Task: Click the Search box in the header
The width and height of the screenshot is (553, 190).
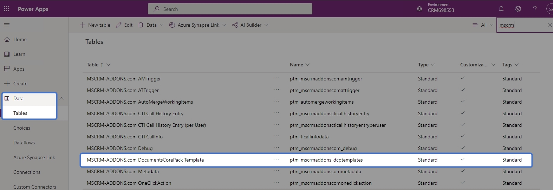Action: 230,9
